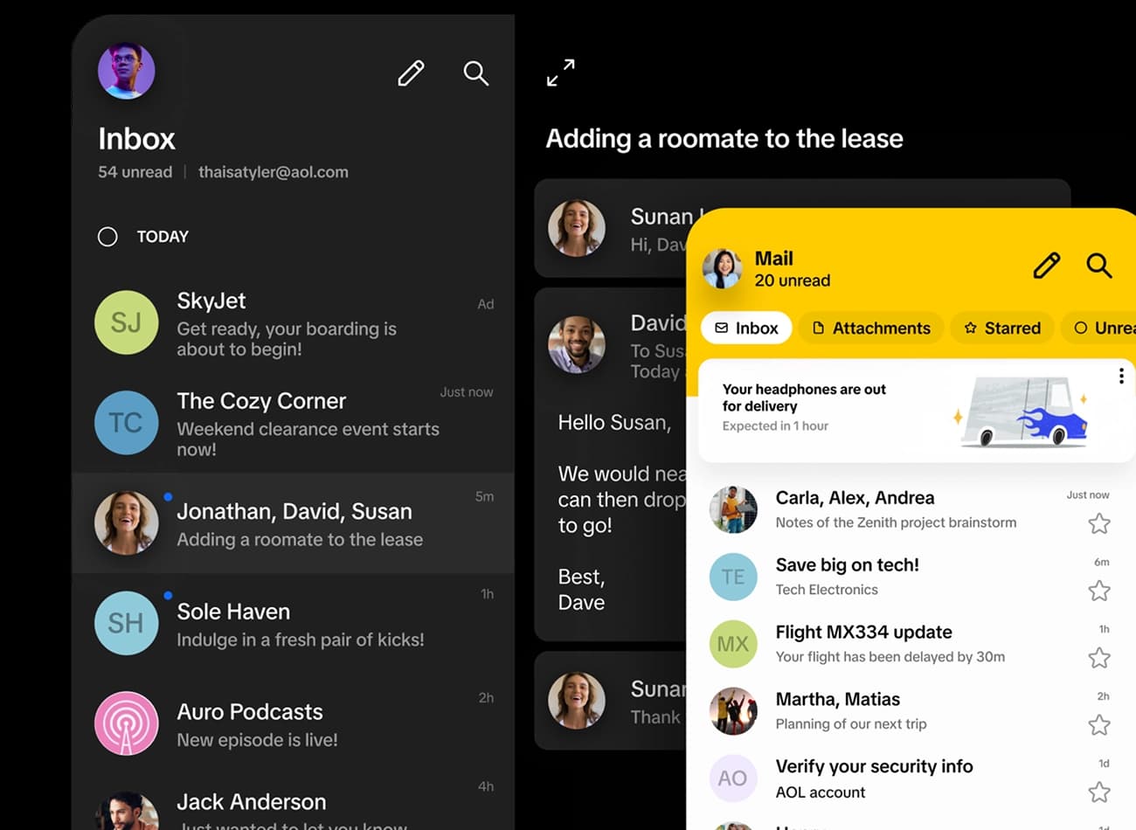The image size is (1136, 830).
Task: Open search in the dark Inbox panel
Action: tap(475, 73)
